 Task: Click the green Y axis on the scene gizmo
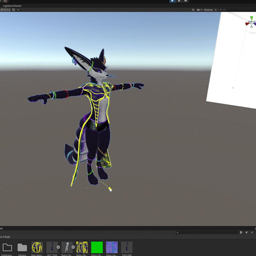pos(251,17)
